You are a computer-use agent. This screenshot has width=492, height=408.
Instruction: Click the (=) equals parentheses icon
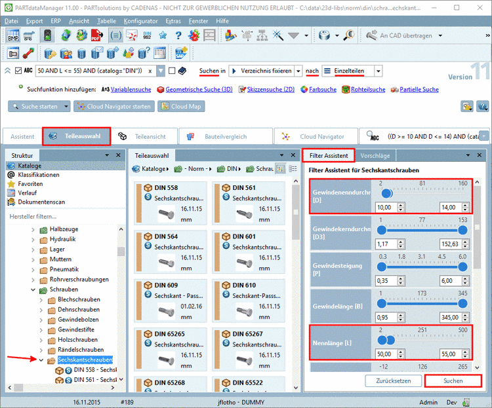(115, 35)
